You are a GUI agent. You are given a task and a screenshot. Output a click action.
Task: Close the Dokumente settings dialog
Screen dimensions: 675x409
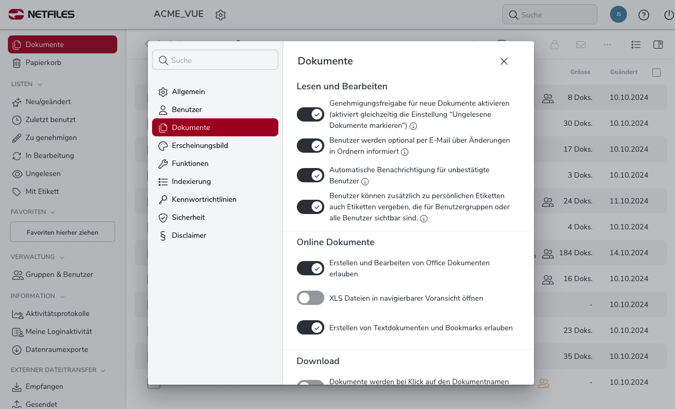coord(504,61)
